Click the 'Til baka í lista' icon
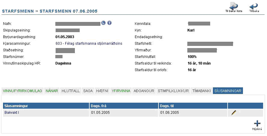 click(x=233, y=6)
